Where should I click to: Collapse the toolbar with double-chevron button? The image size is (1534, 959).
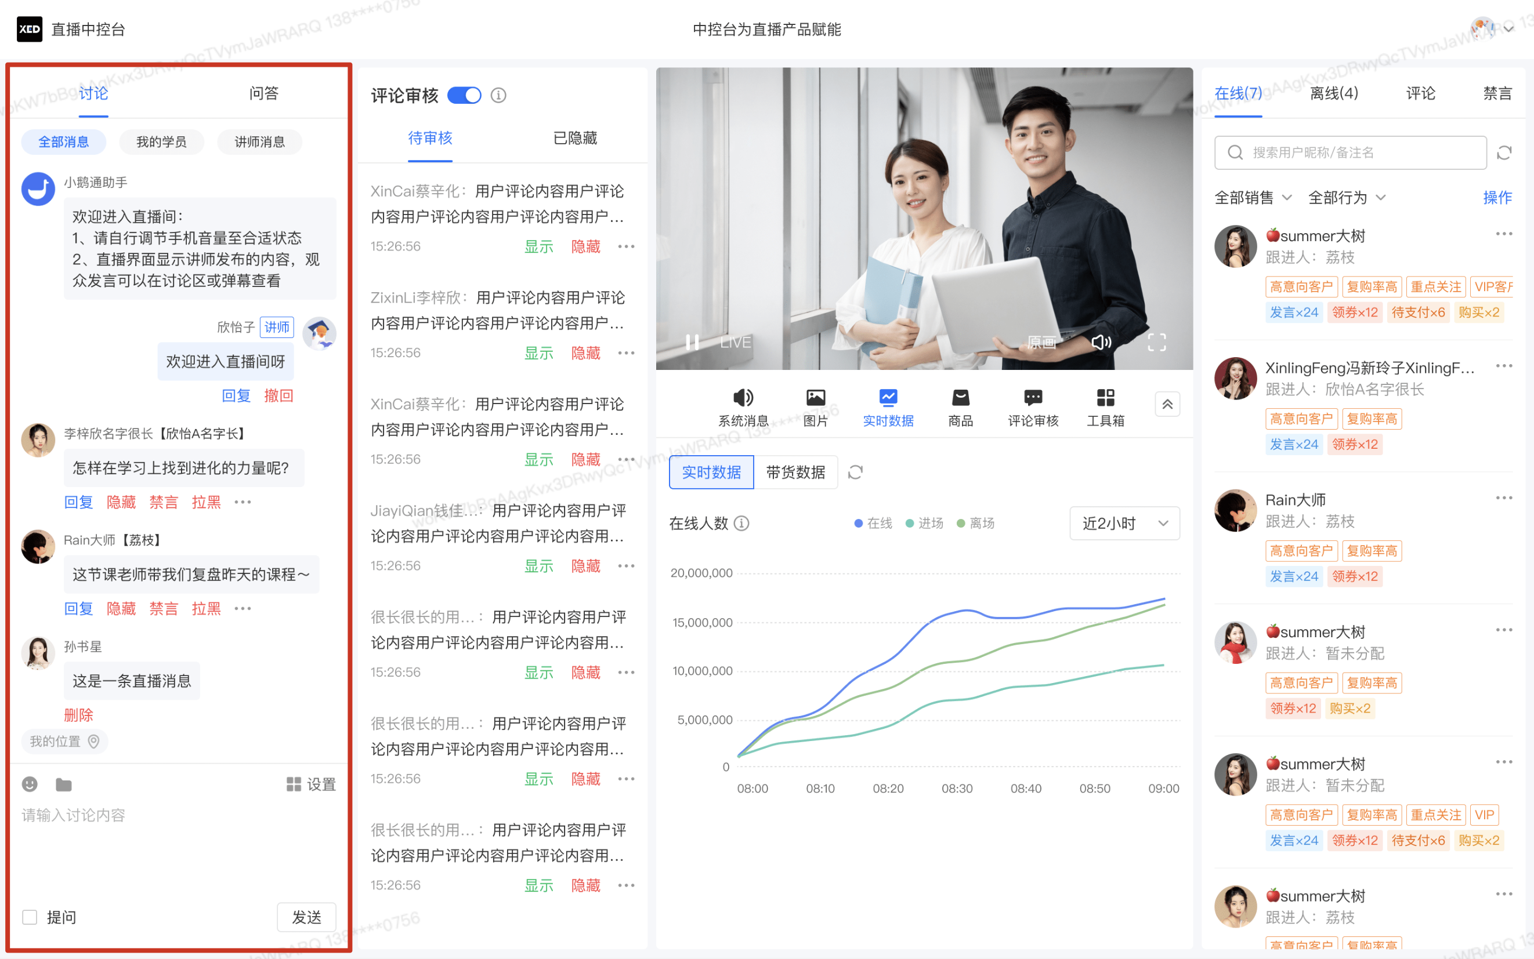pos(1167,404)
